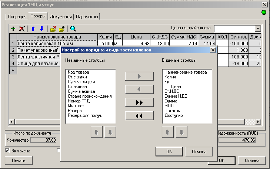
Task: Click folder icon with green plus
Action: coord(61,29)
